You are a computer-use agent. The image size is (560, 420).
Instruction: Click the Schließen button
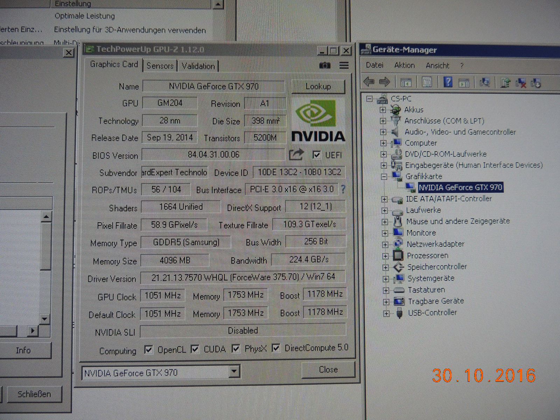pos(34,394)
